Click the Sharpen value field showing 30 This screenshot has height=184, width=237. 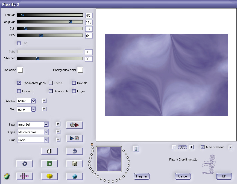[89, 59]
